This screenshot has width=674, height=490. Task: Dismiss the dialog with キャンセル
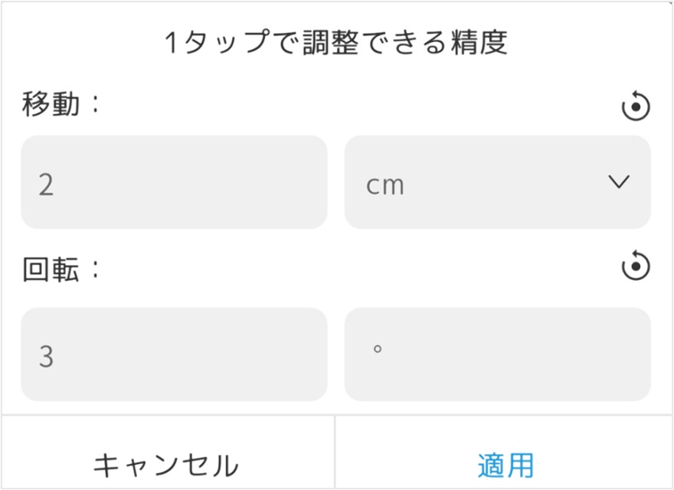pos(166,464)
